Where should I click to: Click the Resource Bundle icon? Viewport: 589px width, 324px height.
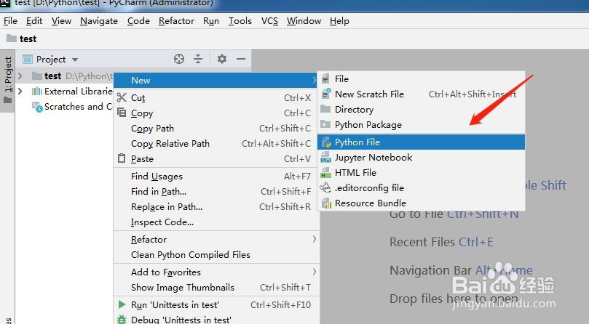[x=326, y=203]
